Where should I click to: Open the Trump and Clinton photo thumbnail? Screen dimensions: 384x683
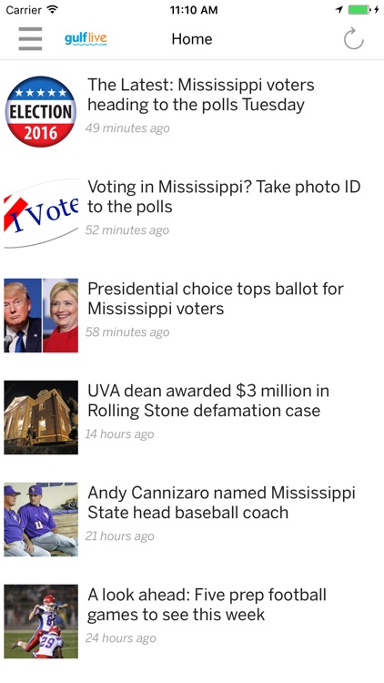pyautogui.click(x=41, y=315)
